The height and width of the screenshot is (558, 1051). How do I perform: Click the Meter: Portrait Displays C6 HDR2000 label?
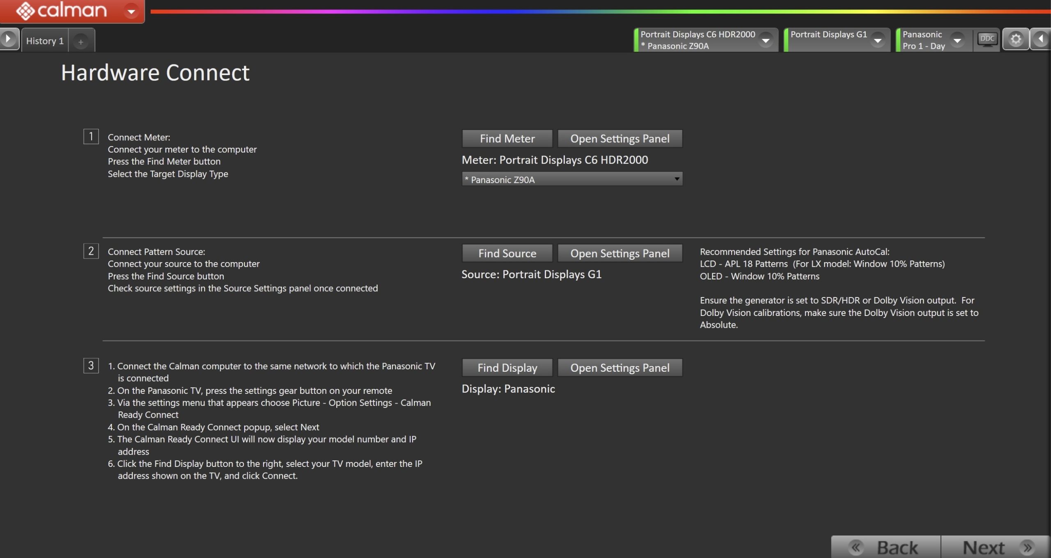click(x=555, y=160)
